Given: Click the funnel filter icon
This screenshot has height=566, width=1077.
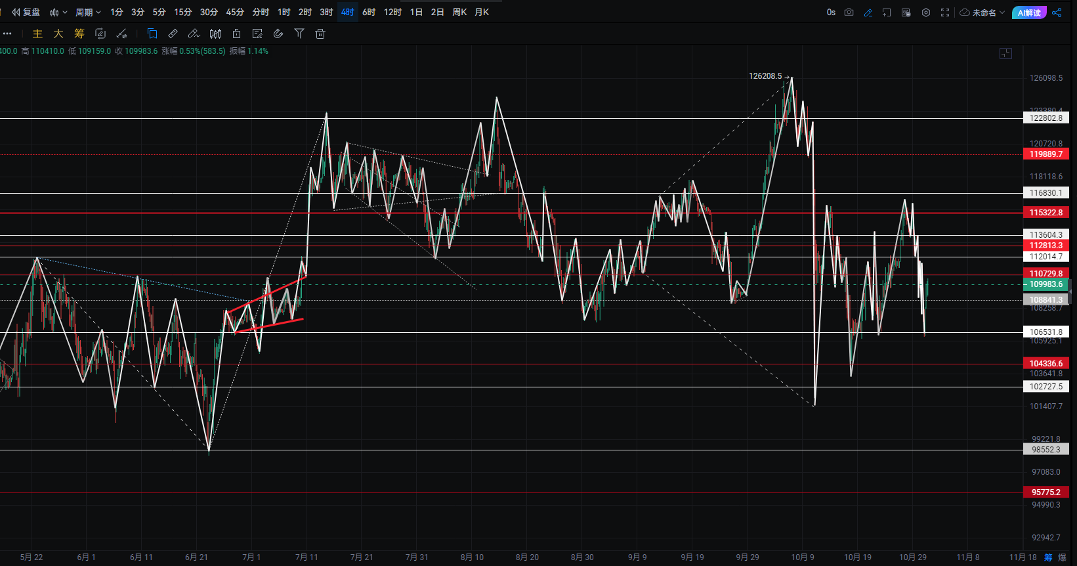Looking at the screenshot, I should (299, 33).
